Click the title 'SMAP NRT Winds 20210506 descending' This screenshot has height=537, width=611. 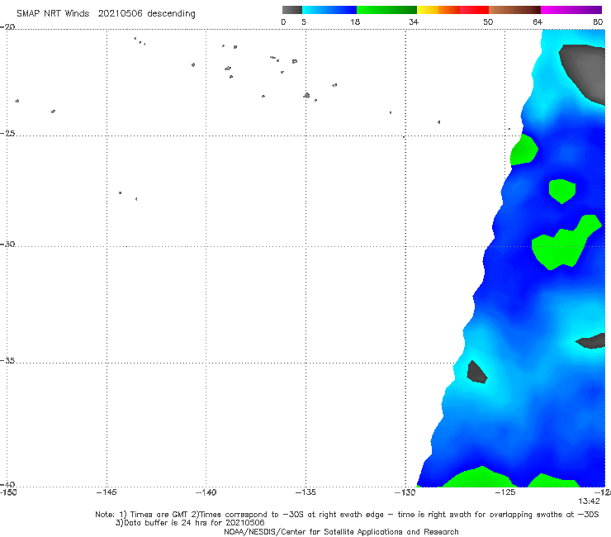coord(106,13)
